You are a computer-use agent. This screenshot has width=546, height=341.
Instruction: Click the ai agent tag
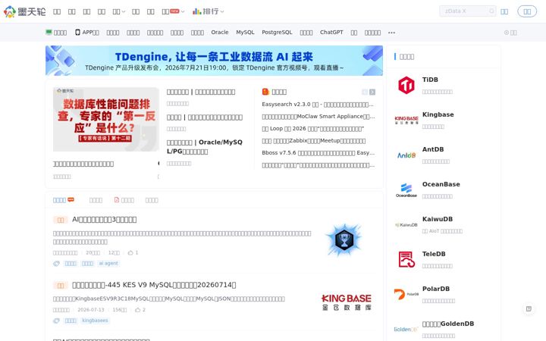(108, 264)
